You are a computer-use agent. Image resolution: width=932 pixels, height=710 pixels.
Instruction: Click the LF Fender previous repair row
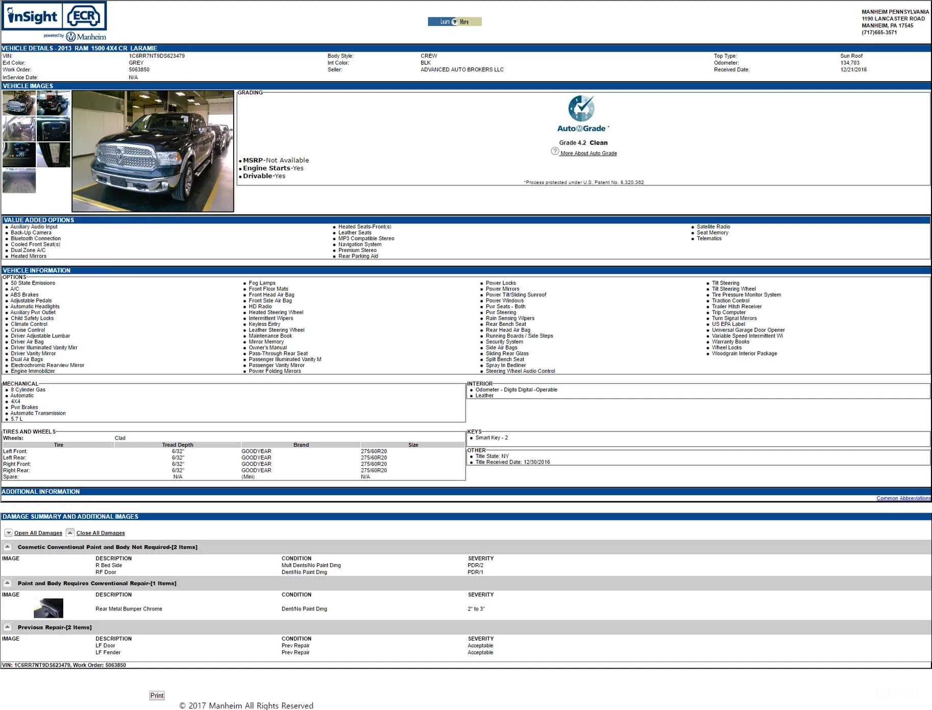click(108, 653)
